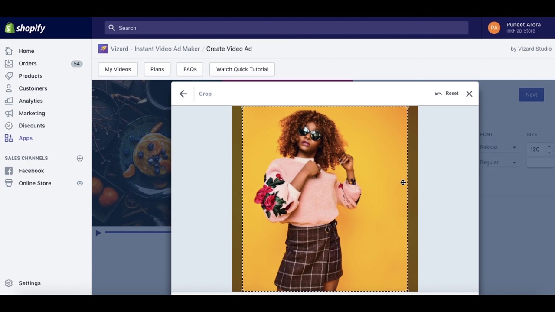Click the Apps grid icon
The image size is (555, 312).
(9, 138)
